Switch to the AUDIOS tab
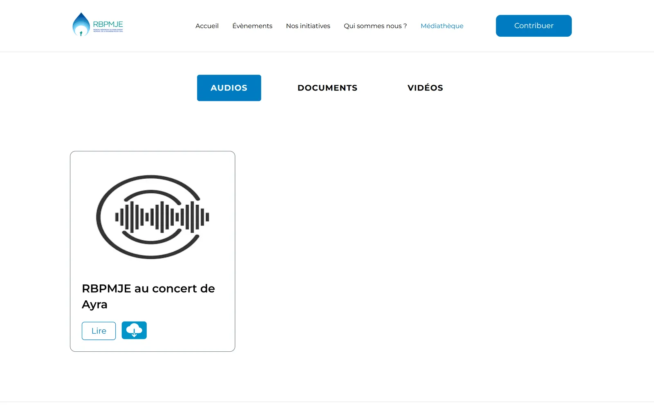Screen dimensions: 654x408 (x=229, y=88)
